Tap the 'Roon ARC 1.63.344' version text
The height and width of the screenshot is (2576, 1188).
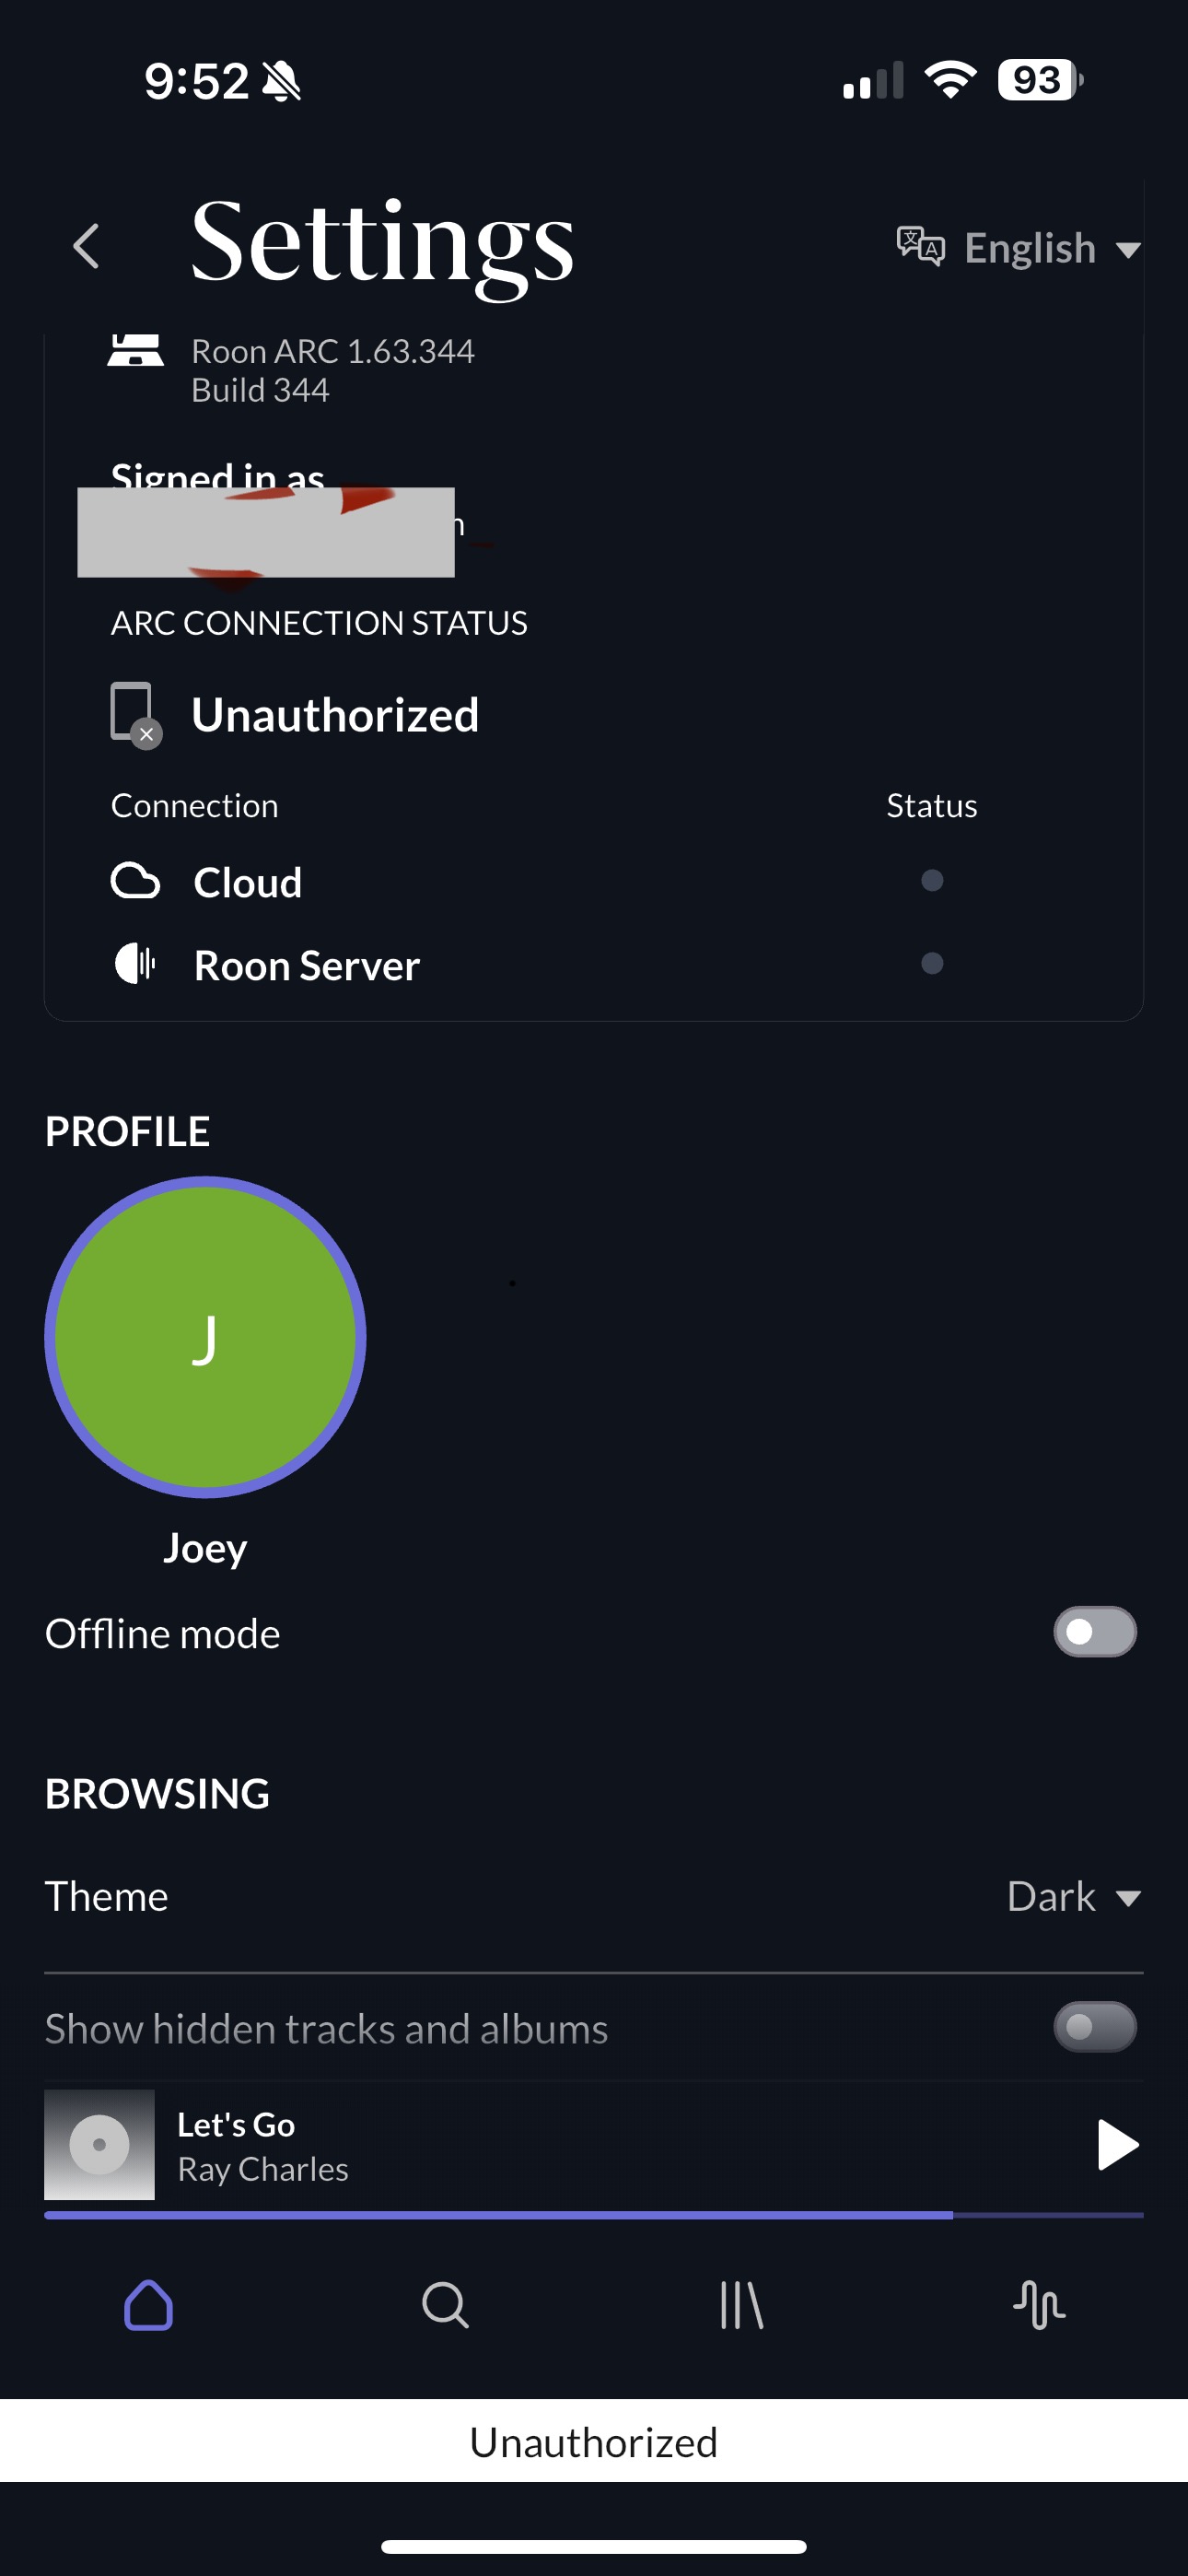coord(333,351)
